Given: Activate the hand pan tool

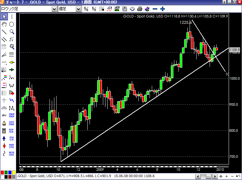Looking at the screenshot, I should coord(4,24).
